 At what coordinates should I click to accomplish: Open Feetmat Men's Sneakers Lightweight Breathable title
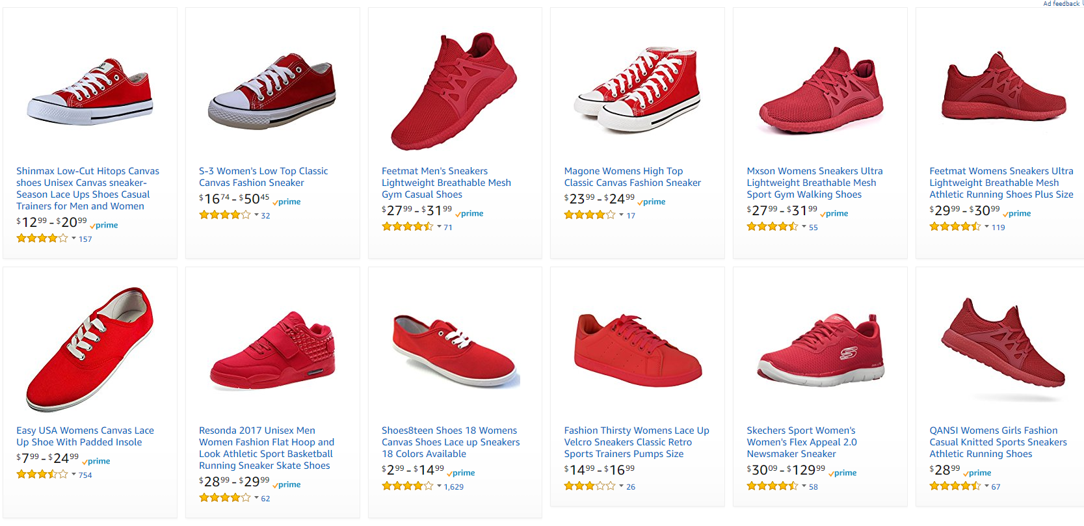pyautogui.click(x=446, y=183)
